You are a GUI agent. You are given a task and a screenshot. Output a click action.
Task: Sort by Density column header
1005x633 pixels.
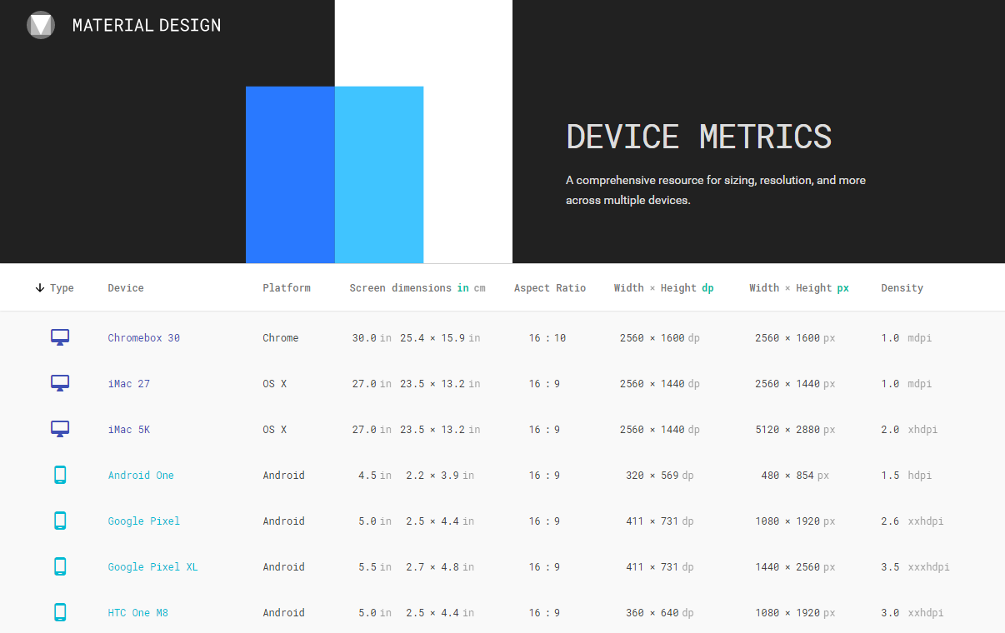click(x=902, y=288)
